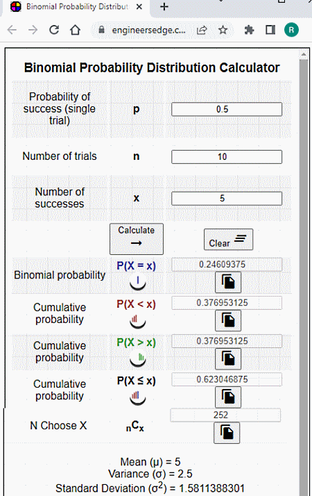
Task: Reload the page with browser refresh icon
Action: [54, 30]
